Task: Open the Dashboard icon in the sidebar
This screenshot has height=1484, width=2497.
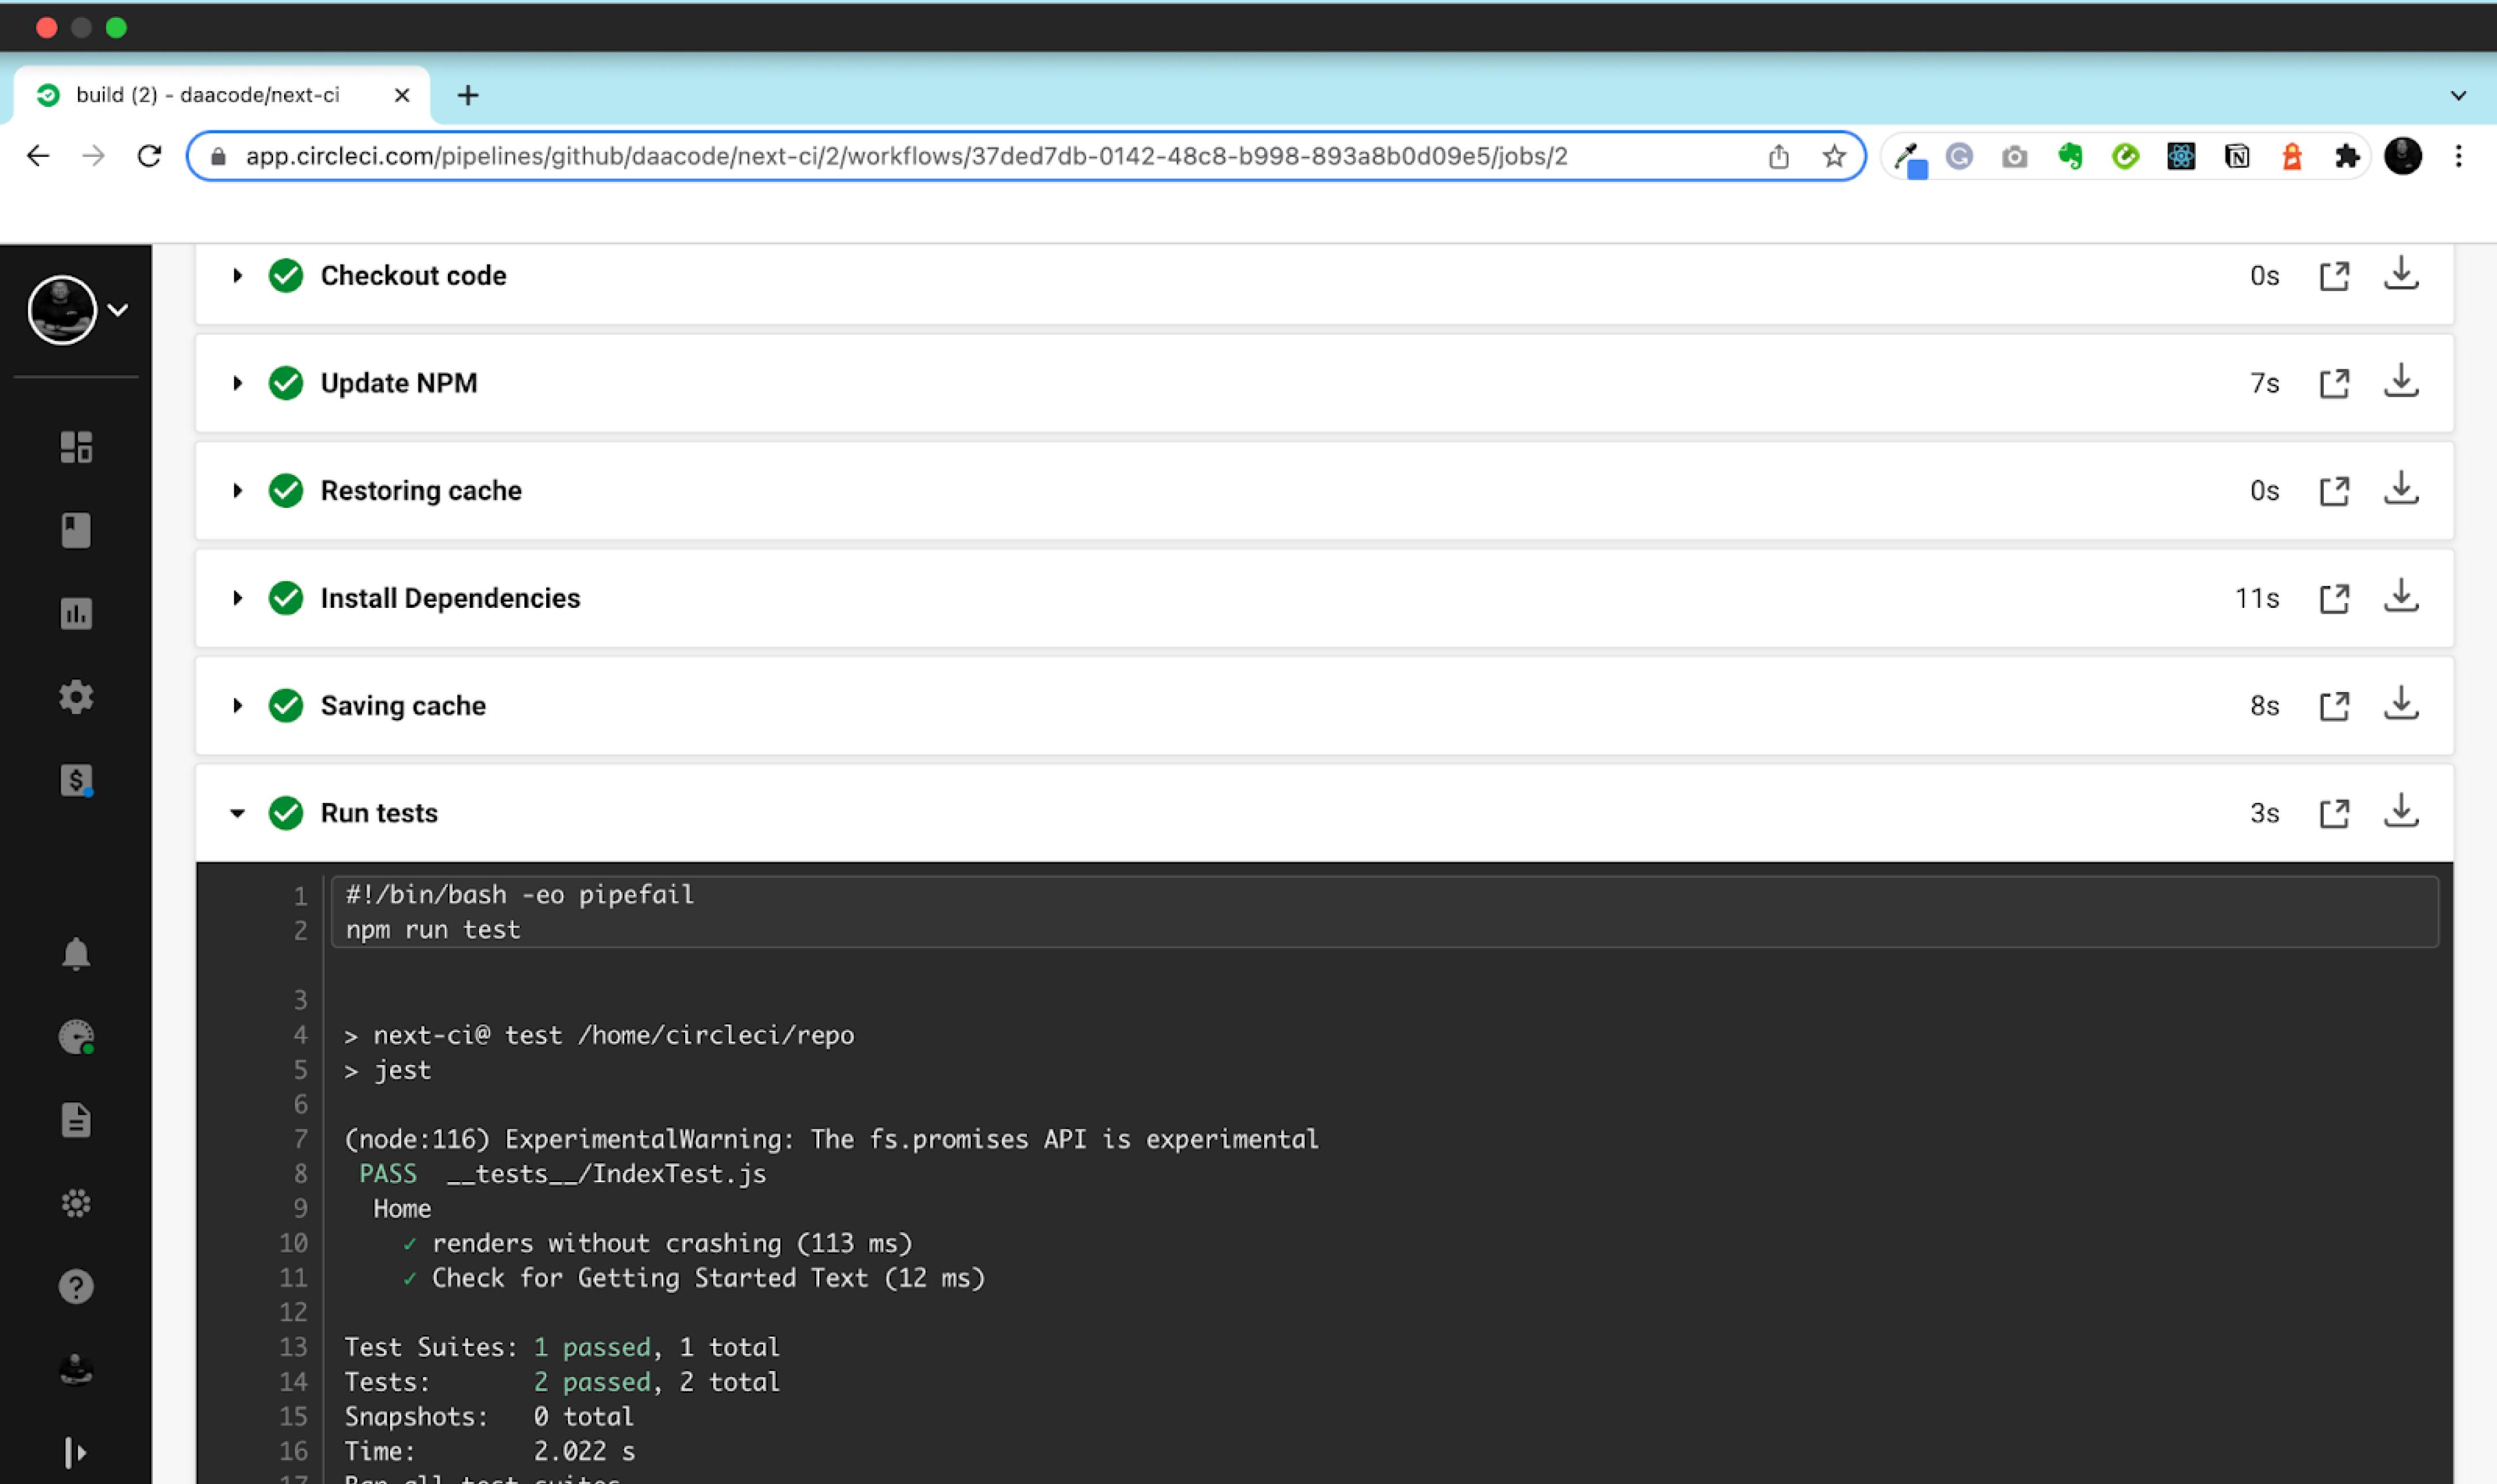Action: click(76, 447)
